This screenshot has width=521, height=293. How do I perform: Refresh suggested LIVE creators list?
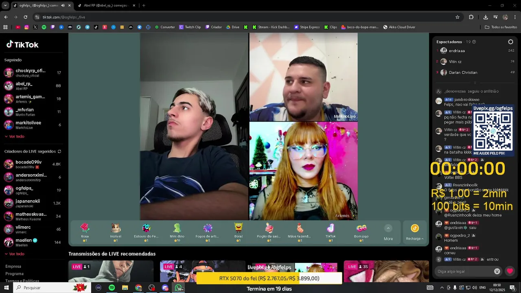59,151
